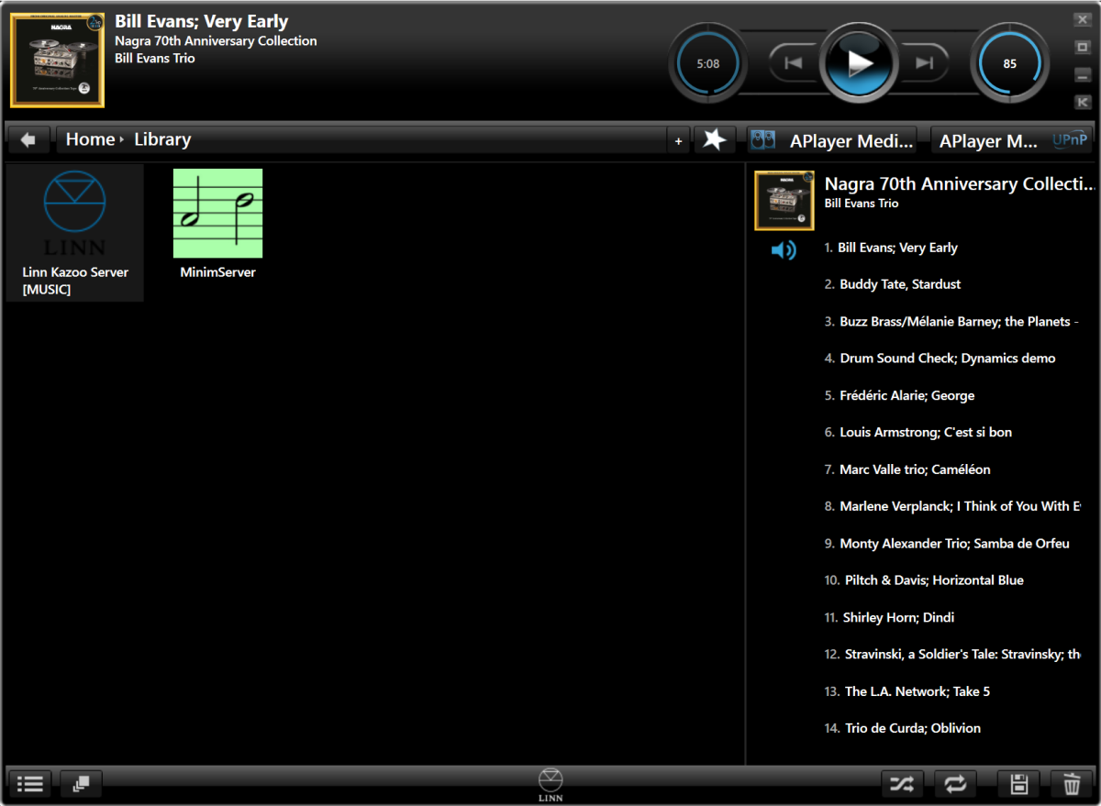Toggle repeat playback mode

(x=955, y=784)
